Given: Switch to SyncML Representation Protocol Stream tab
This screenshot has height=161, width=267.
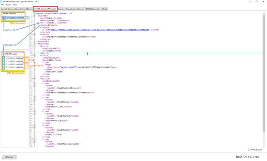Looking at the screenshot, I should click(17, 9).
